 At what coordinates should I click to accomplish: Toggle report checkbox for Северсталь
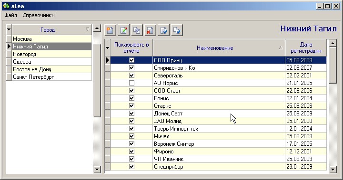(x=131, y=75)
